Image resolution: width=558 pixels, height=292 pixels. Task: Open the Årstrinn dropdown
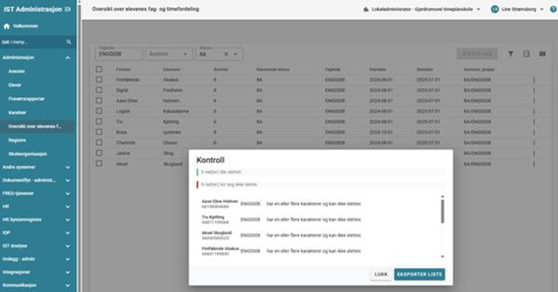(168, 55)
